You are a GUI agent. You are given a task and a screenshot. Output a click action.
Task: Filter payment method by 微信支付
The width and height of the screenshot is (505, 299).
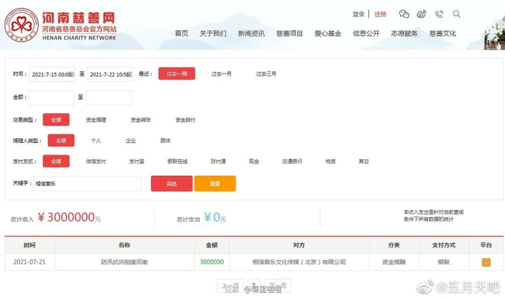pos(96,161)
